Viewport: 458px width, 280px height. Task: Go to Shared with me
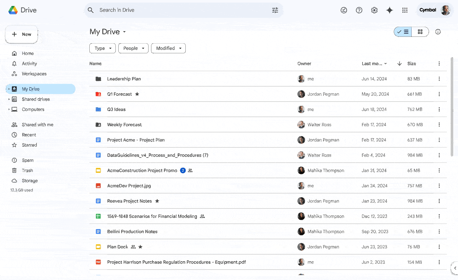coord(37,125)
